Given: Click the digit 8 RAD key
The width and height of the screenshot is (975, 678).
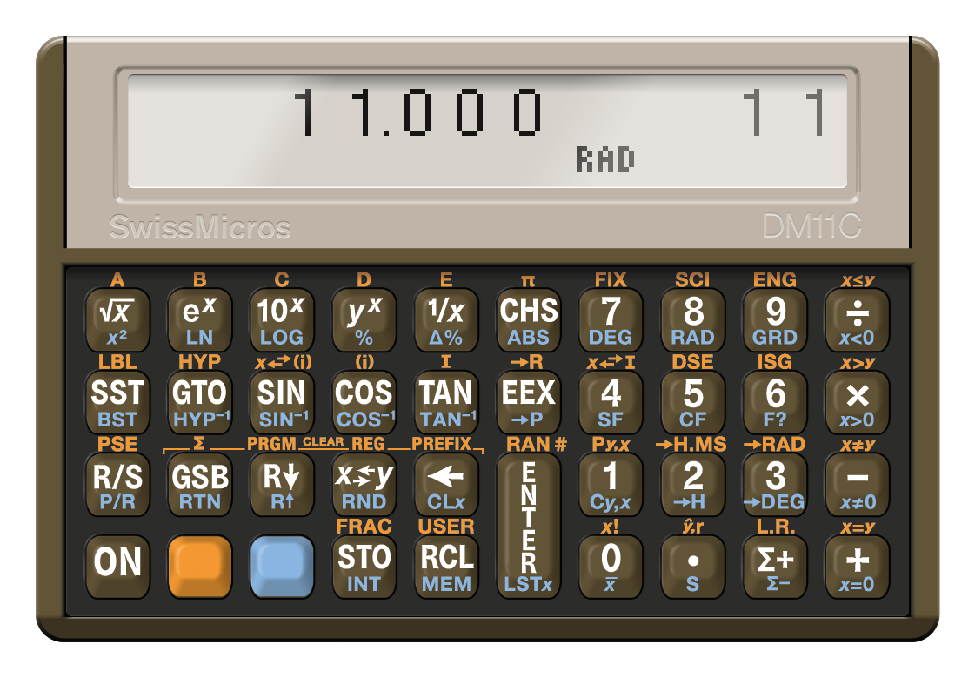Looking at the screenshot, I should click(x=692, y=320).
